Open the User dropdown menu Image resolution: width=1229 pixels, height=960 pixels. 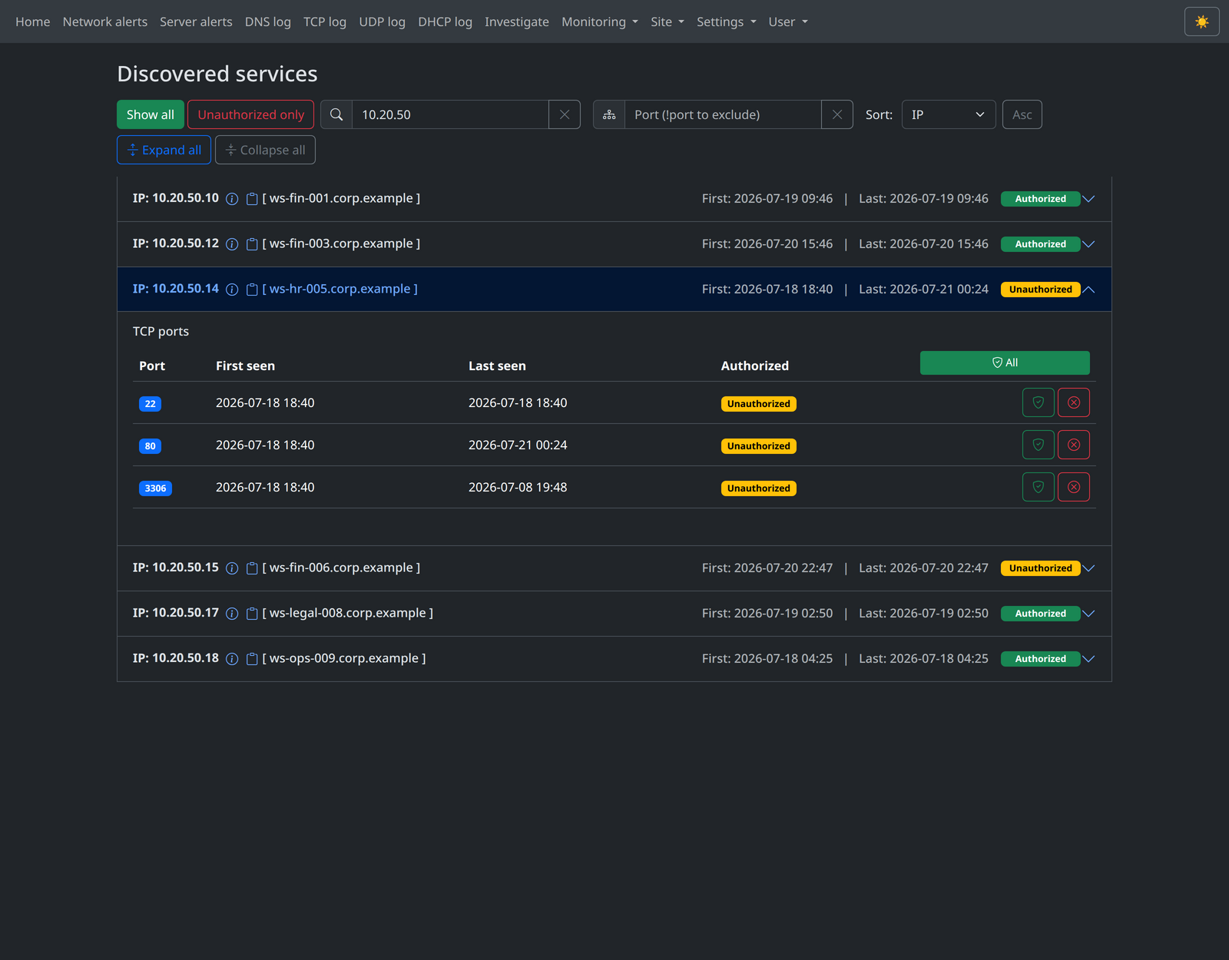[788, 22]
